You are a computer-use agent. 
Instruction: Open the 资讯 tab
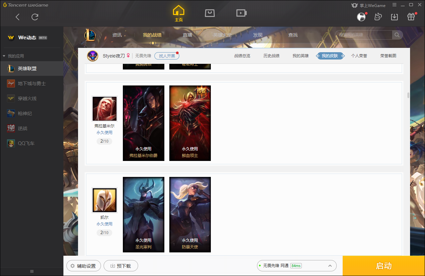coord(117,35)
